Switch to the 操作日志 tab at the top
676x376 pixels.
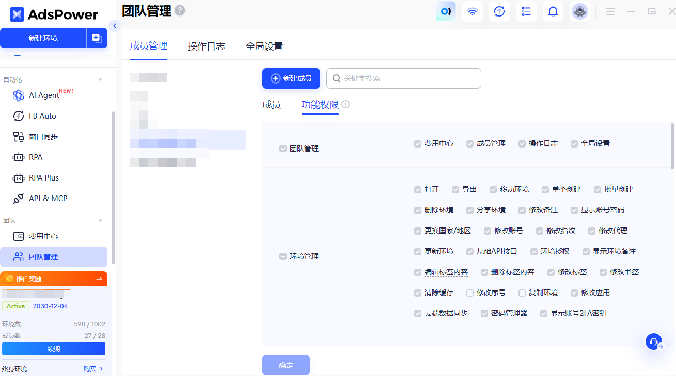point(207,46)
